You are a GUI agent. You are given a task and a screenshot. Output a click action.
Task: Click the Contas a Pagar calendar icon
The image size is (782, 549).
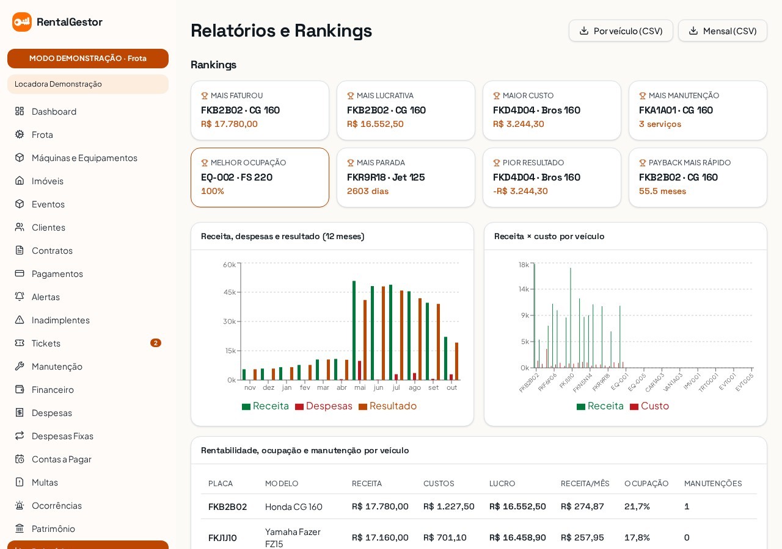20,459
